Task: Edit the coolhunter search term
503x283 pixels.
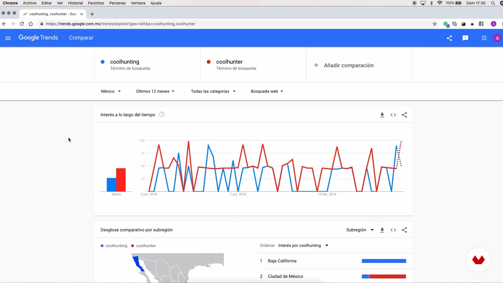Action: point(253,65)
